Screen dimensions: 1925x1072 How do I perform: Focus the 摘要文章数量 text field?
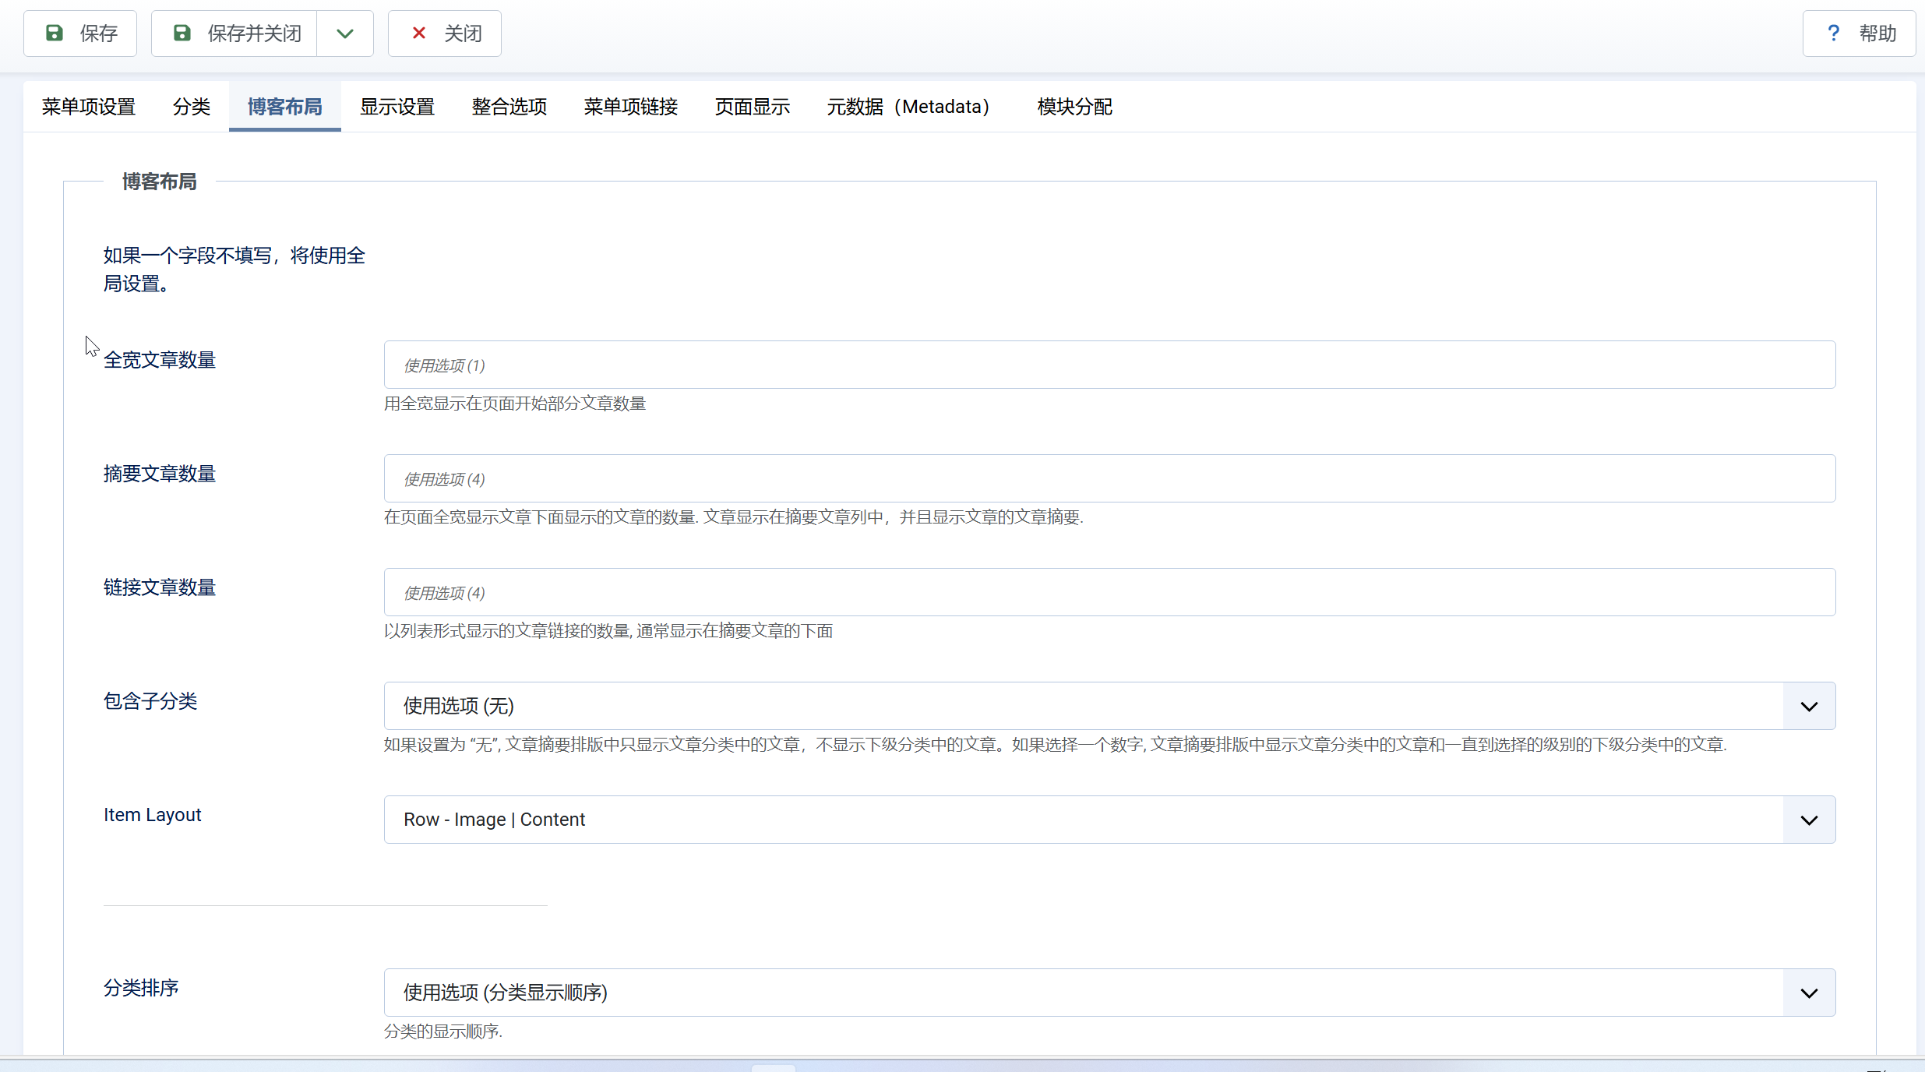(1109, 478)
